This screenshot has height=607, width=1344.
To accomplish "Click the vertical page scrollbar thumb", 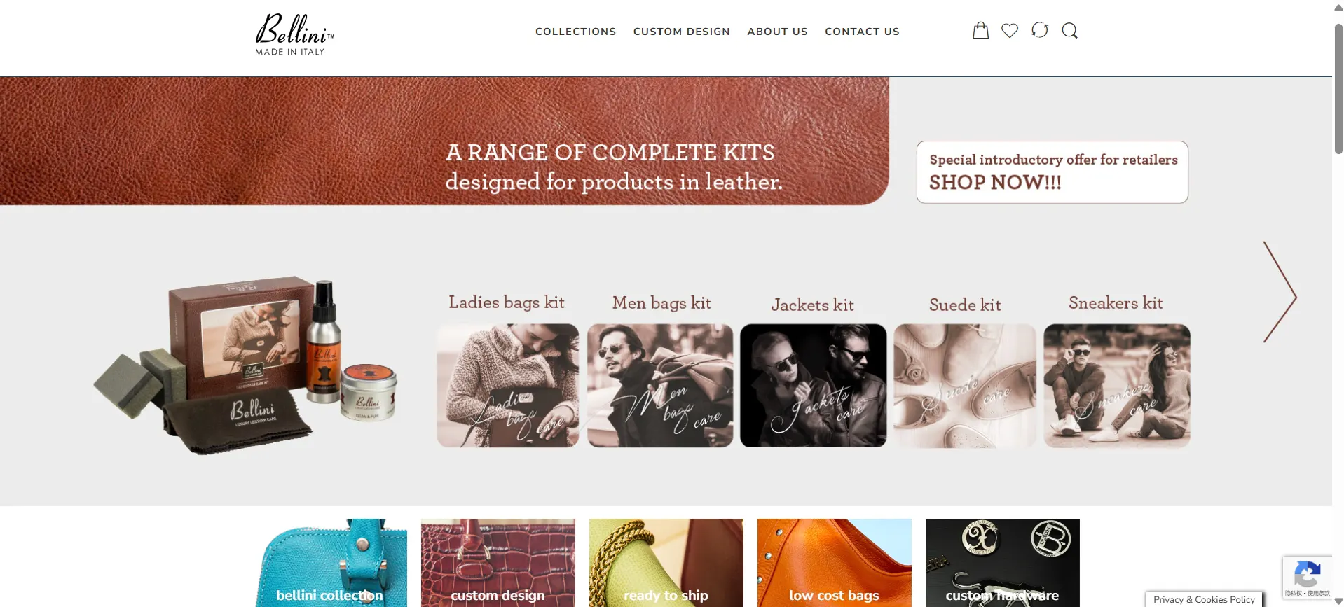I will (x=1338, y=89).
